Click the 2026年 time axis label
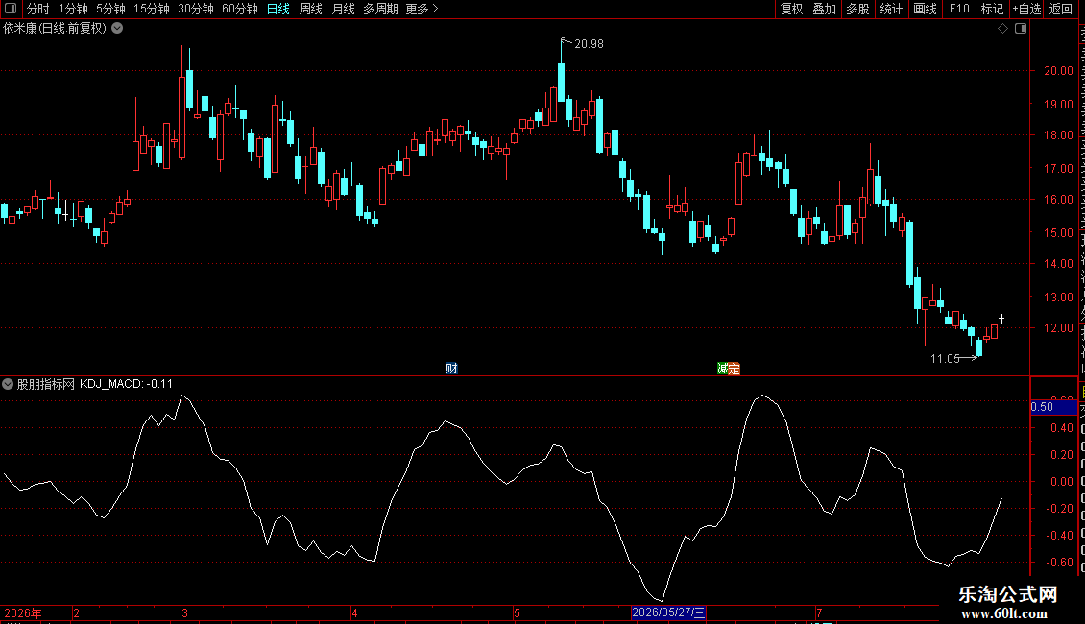This screenshot has width=1085, height=624. point(23,612)
